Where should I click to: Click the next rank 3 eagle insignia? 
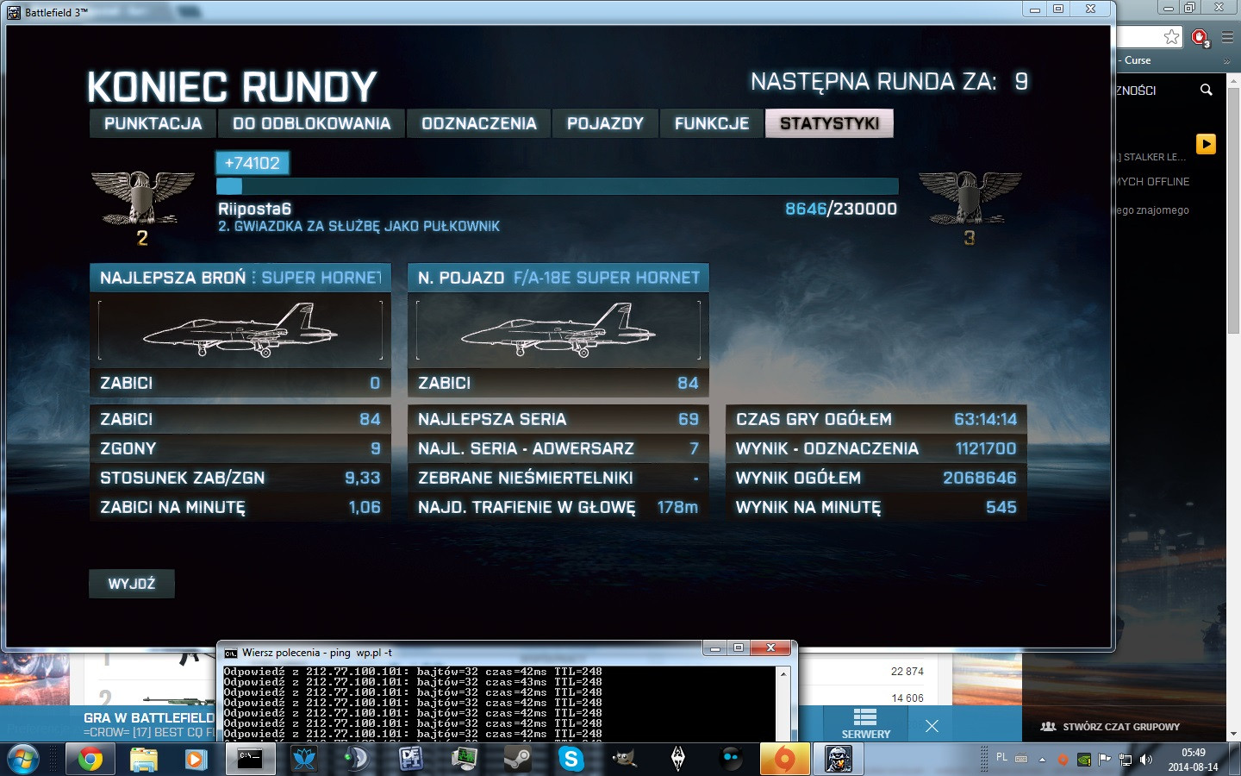[x=970, y=198]
